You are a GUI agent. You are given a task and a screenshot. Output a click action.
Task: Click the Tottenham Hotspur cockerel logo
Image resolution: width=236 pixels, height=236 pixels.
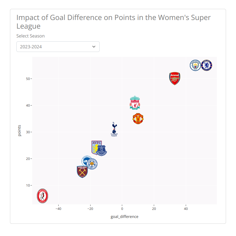point(114,129)
